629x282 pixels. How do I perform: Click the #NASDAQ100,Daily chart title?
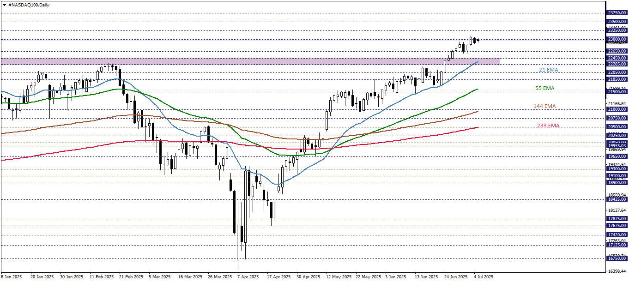tap(29, 5)
